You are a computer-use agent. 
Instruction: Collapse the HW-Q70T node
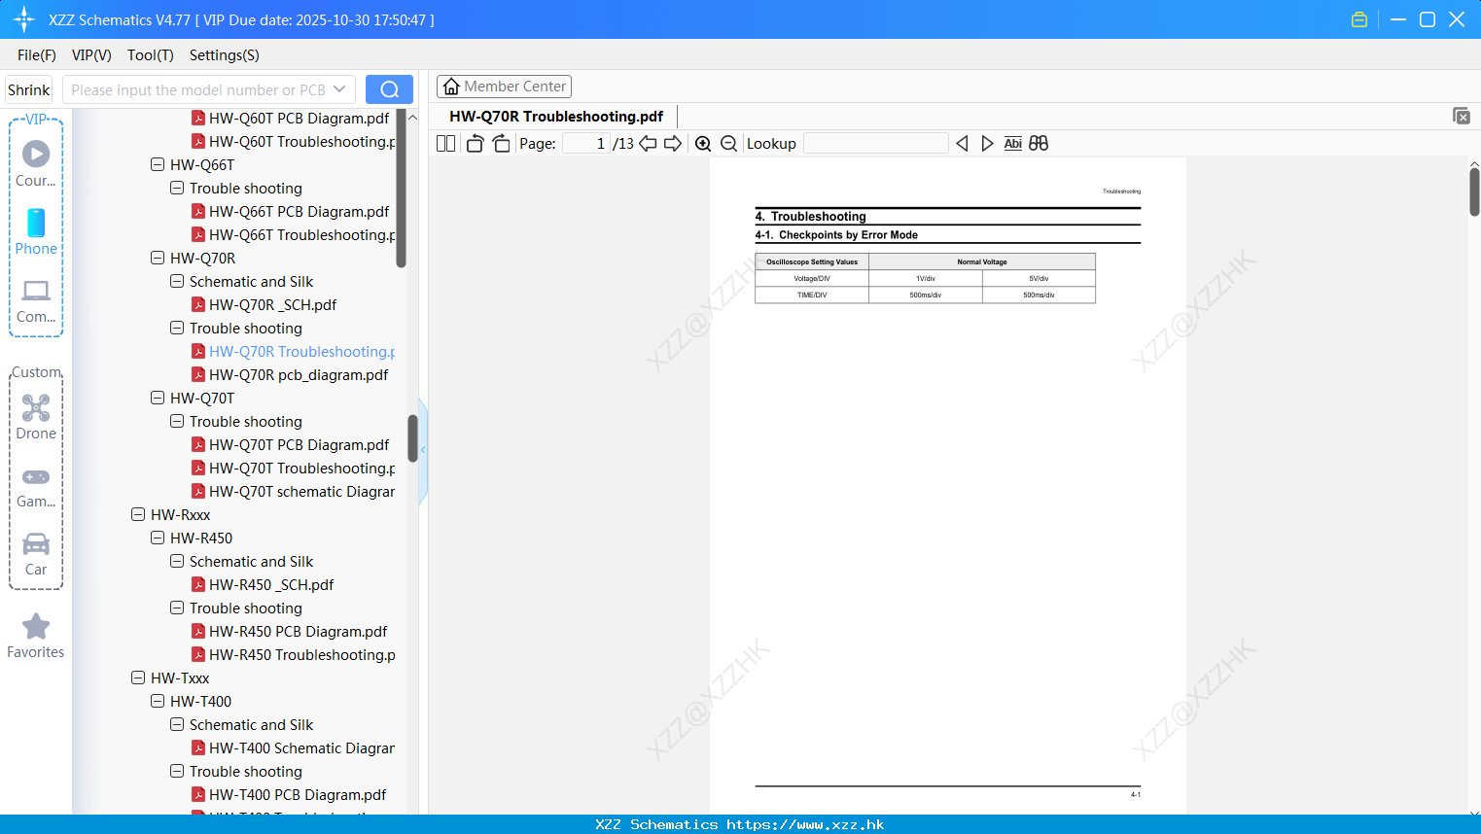pos(158,398)
